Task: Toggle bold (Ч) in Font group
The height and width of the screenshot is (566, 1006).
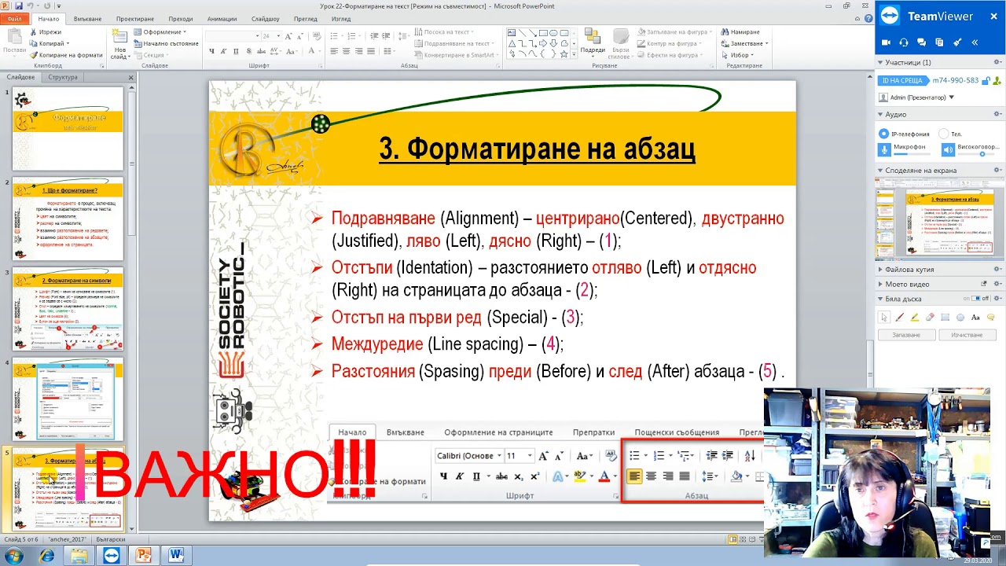Action: point(211,51)
